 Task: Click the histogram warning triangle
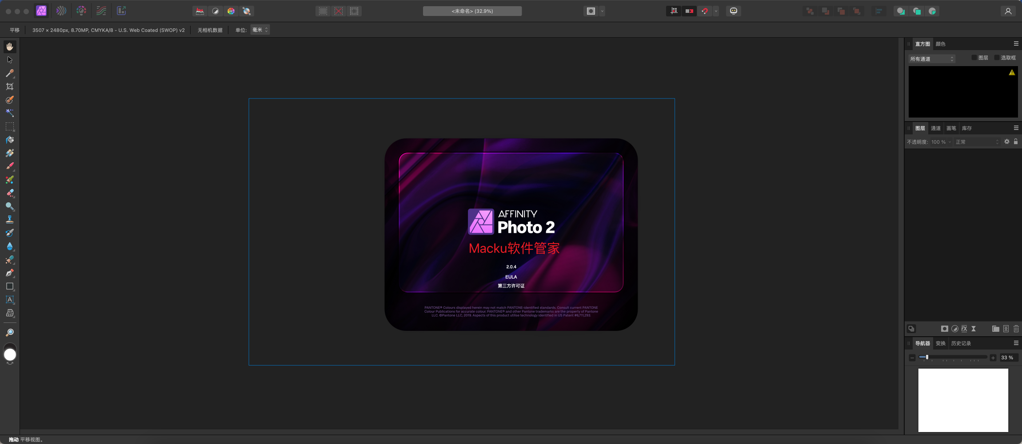click(1012, 72)
